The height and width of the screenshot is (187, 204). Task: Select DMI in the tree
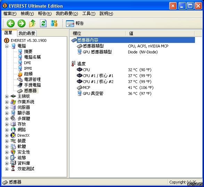(27, 63)
